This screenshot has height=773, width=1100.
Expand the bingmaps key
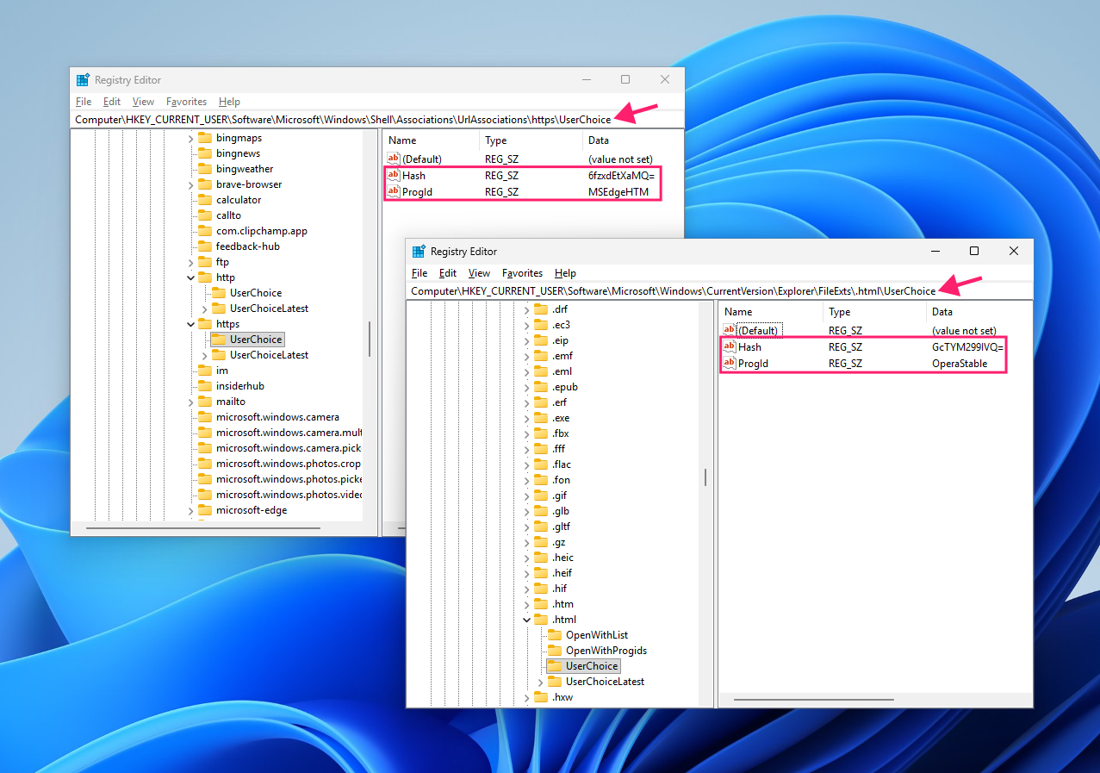190,138
